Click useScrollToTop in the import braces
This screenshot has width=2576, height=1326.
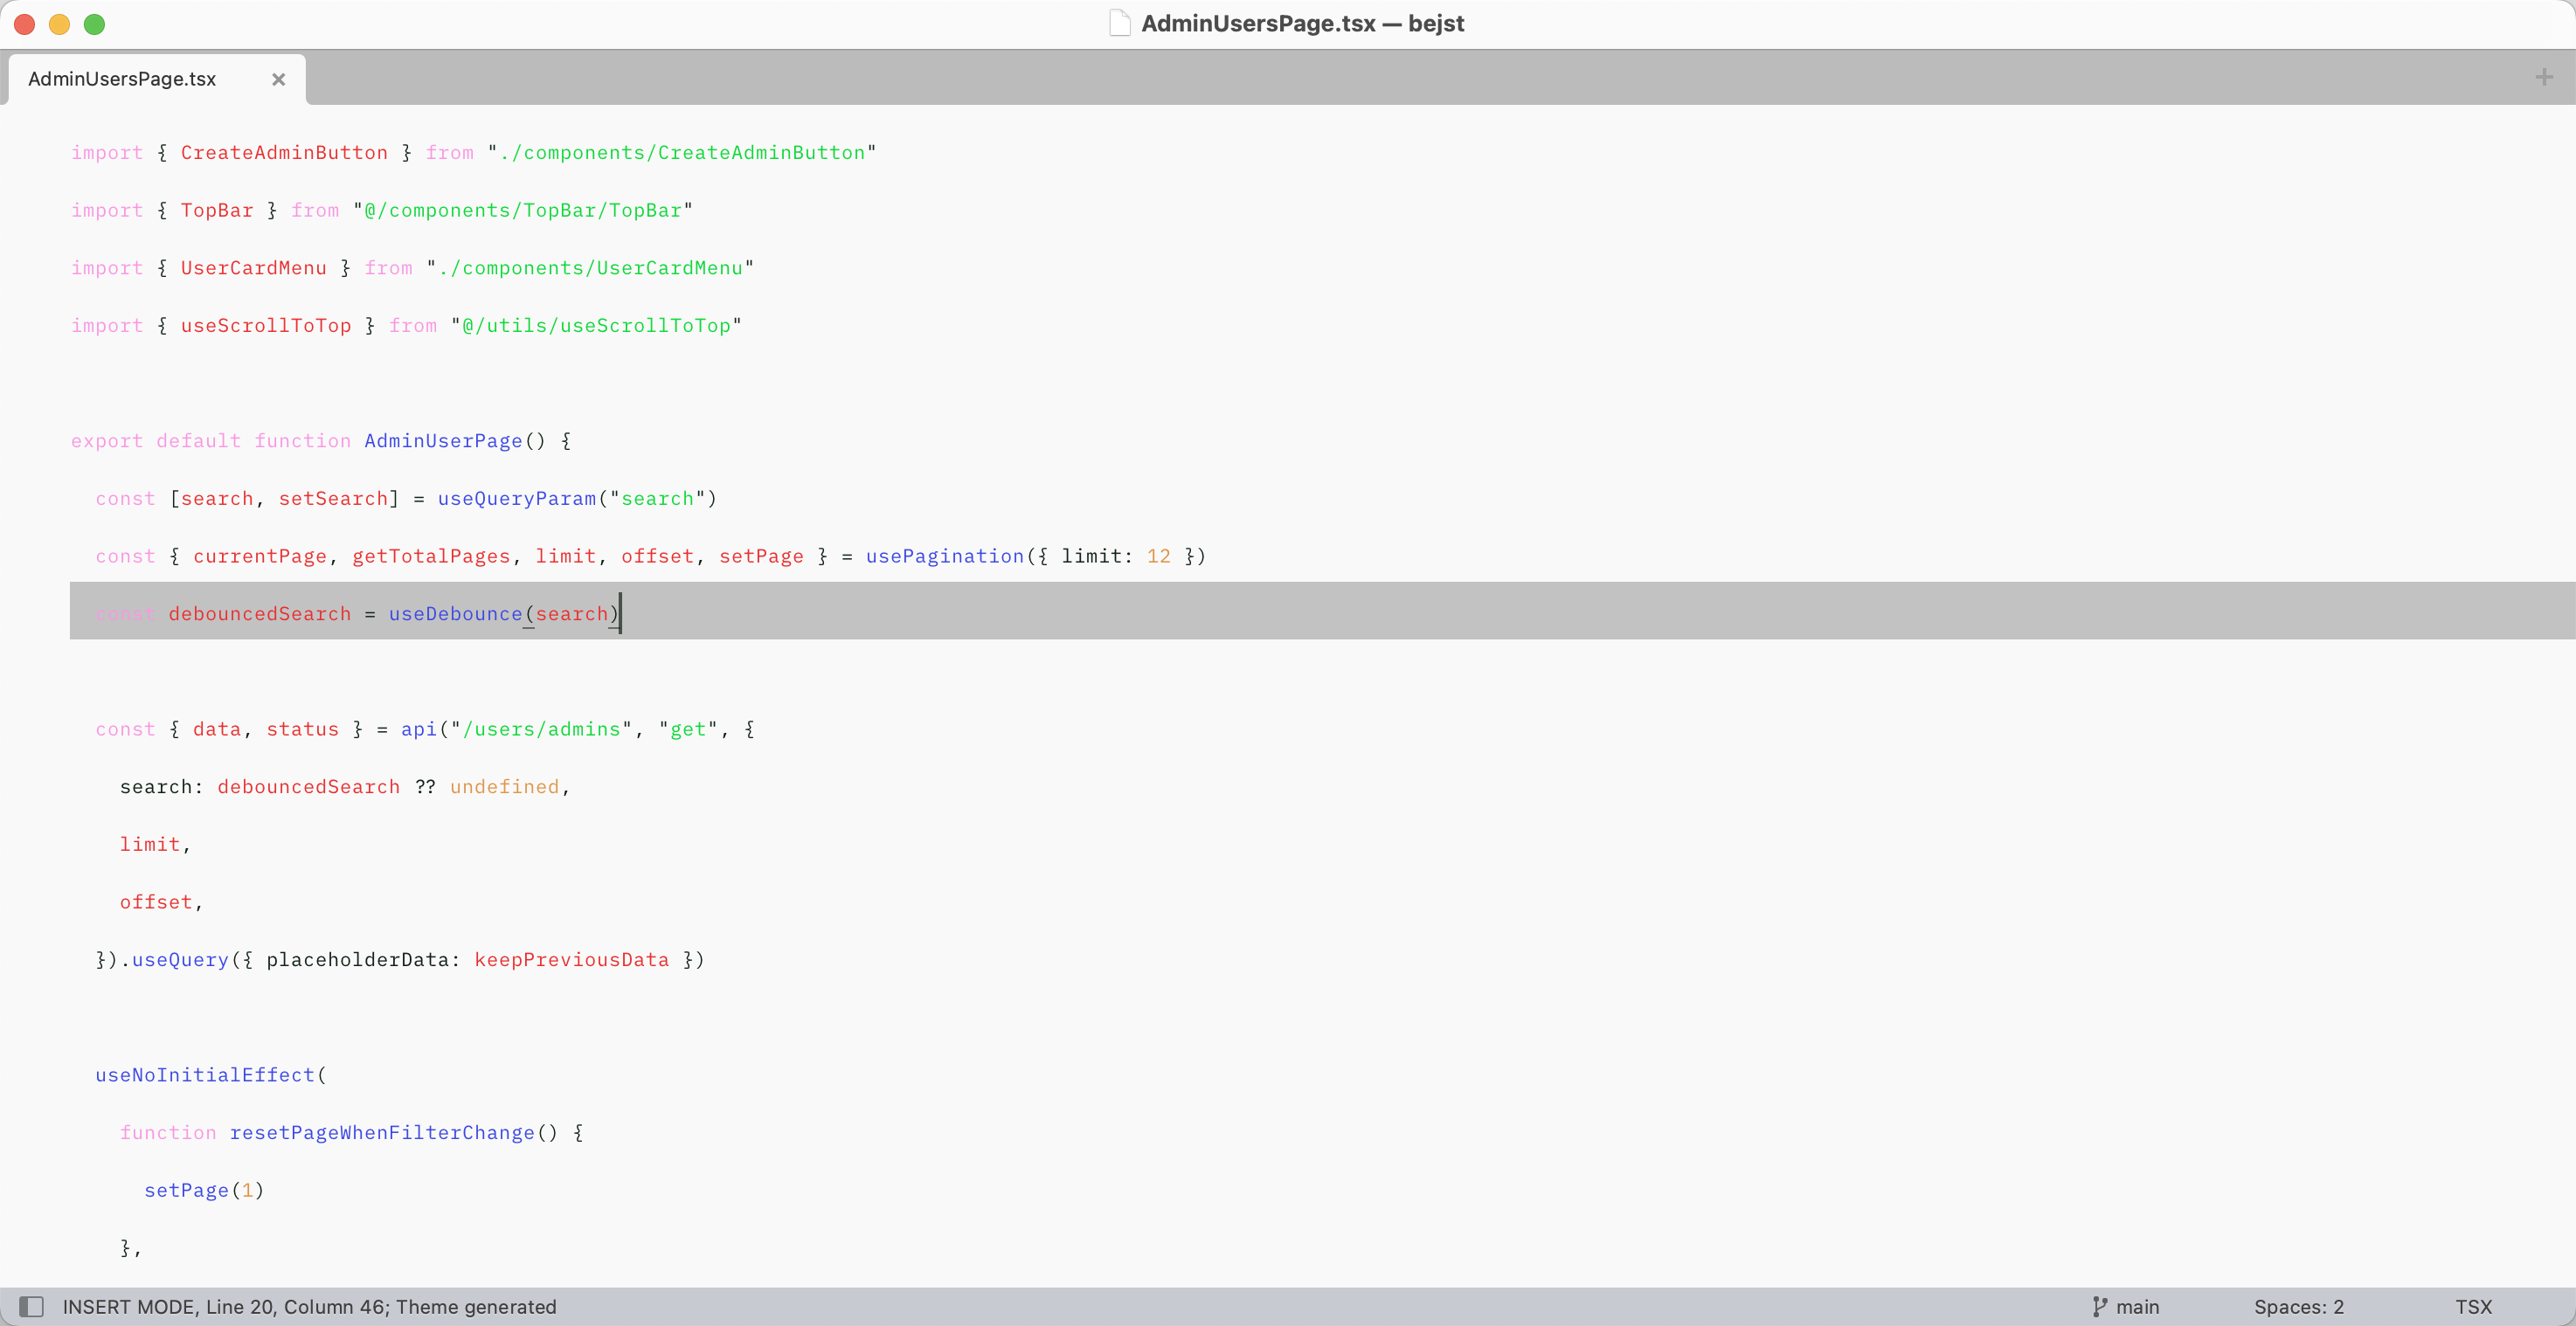tap(266, 325)
